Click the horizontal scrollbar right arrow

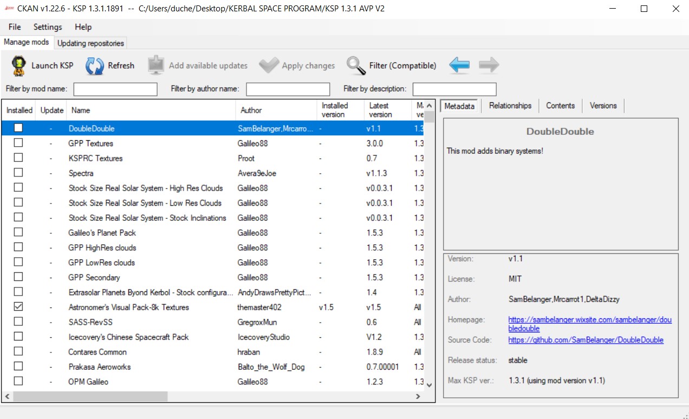click(x=418, y=396)
